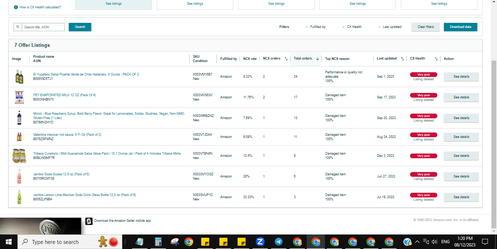Open the PET EVAPORATED MILK product link
Viewport: 497px width, 249px height.
coord(64,95)
